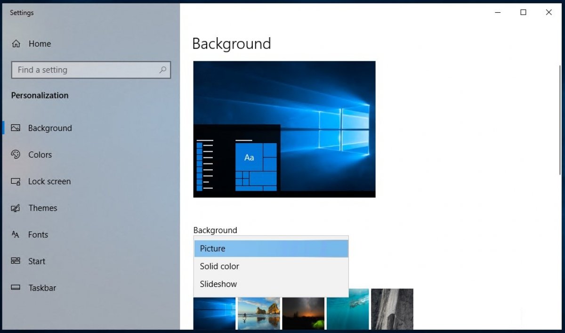Click the Home menu item in sidebar

point(40,43)
